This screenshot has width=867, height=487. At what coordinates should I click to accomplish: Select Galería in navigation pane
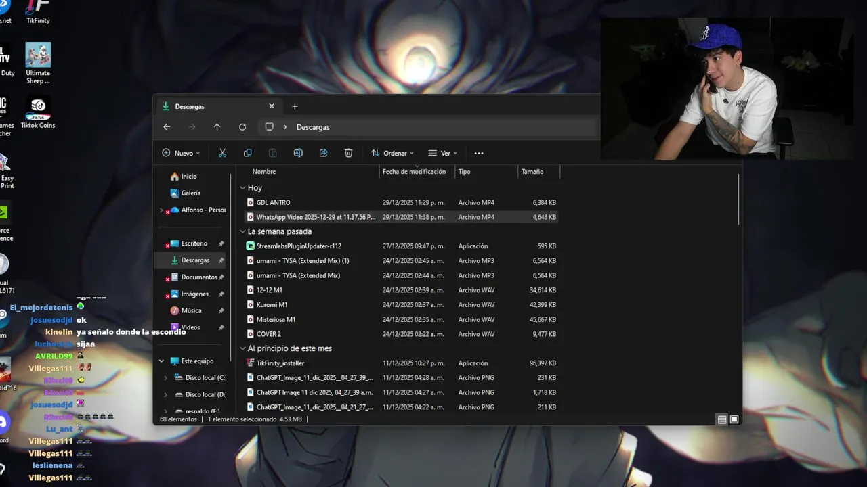(190, 193)
